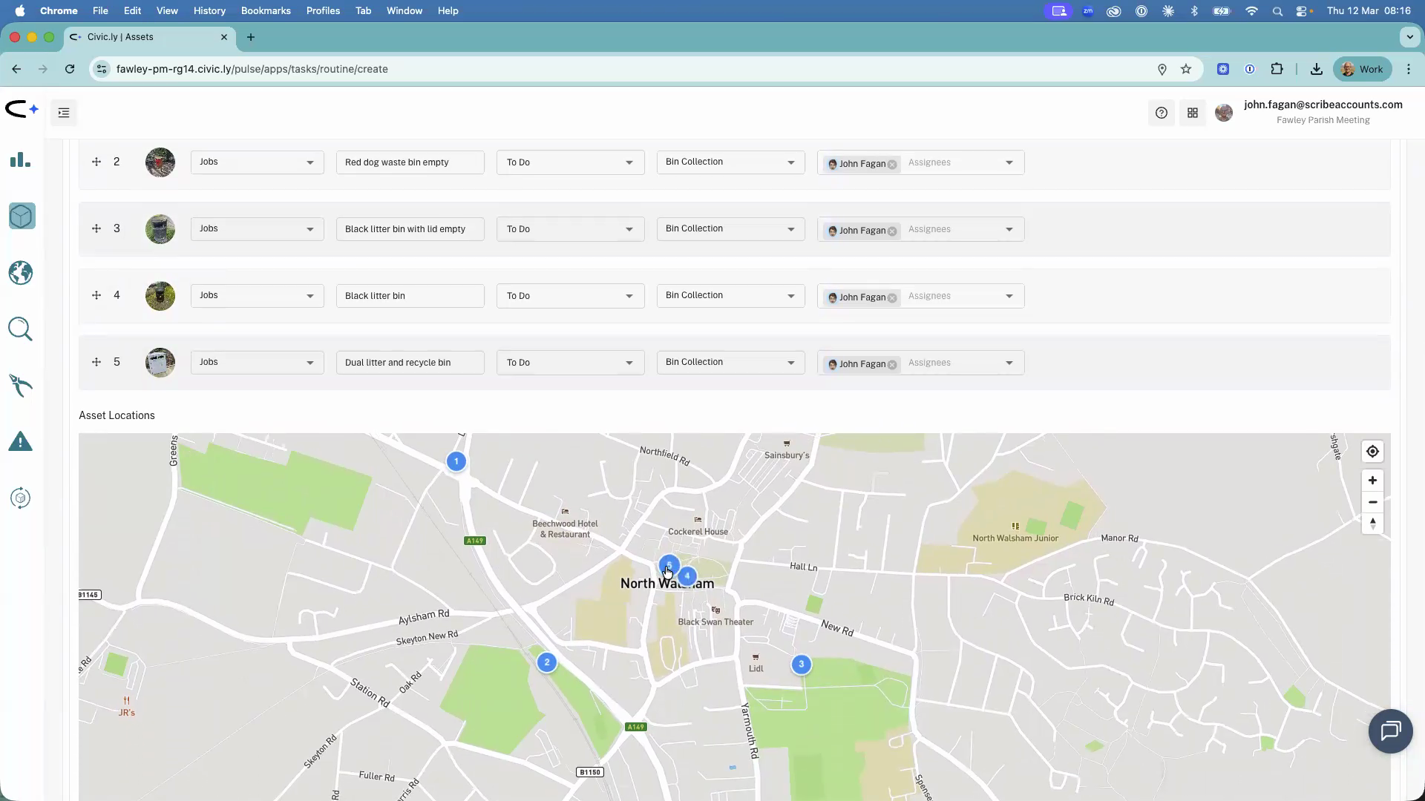Select the search magnifier icon in sidebar

(x=20, y=329)
